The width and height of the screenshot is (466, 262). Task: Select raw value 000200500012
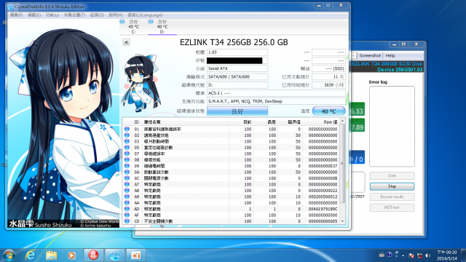click(x=323, y=196)
